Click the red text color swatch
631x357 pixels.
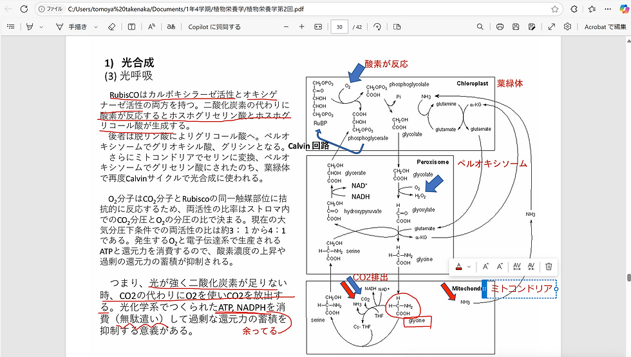pyautogui.click(x=458, y=266)
